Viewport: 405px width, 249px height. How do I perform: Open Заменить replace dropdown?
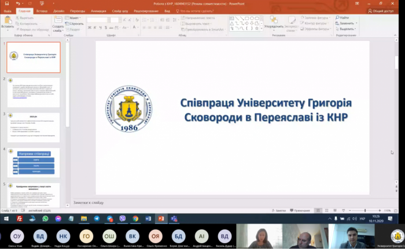click(346, 23)
